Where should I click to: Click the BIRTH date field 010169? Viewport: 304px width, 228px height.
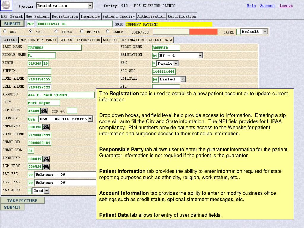click(35, 64)
